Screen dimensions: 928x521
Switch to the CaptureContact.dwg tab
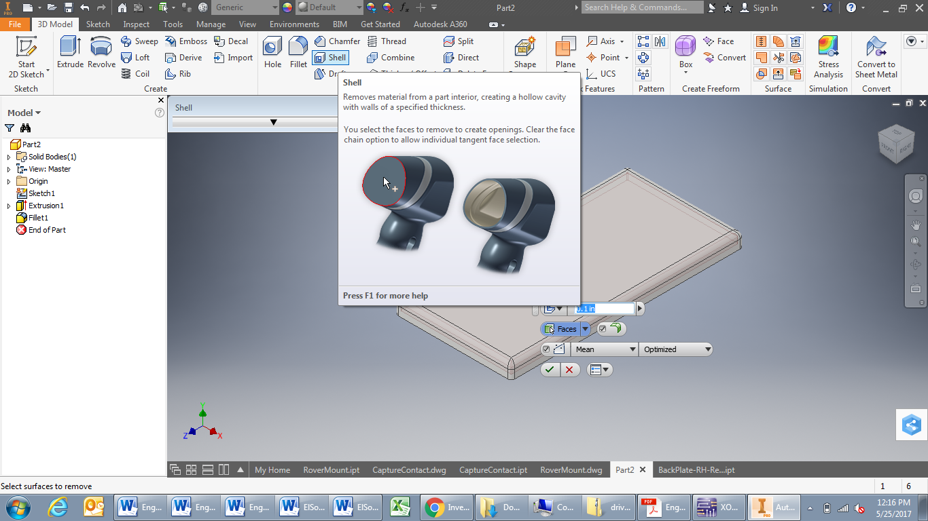[409, 469]
